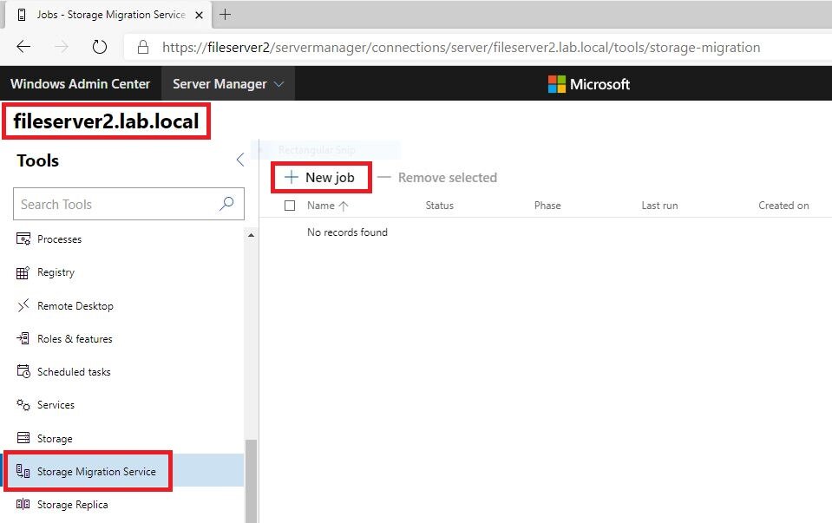
Task: Sort by Status column header
Action: 439,206
